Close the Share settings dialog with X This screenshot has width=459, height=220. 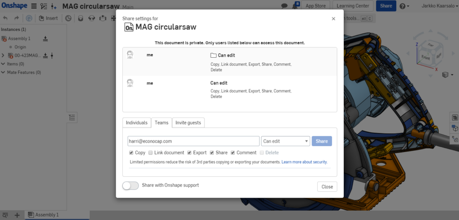[333, 19]
